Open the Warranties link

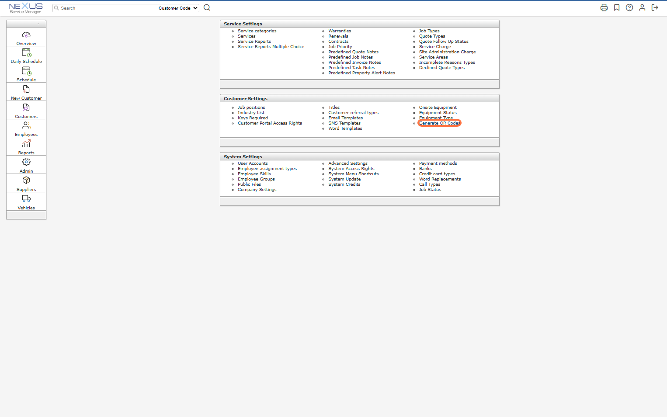[x=340, y=31]
